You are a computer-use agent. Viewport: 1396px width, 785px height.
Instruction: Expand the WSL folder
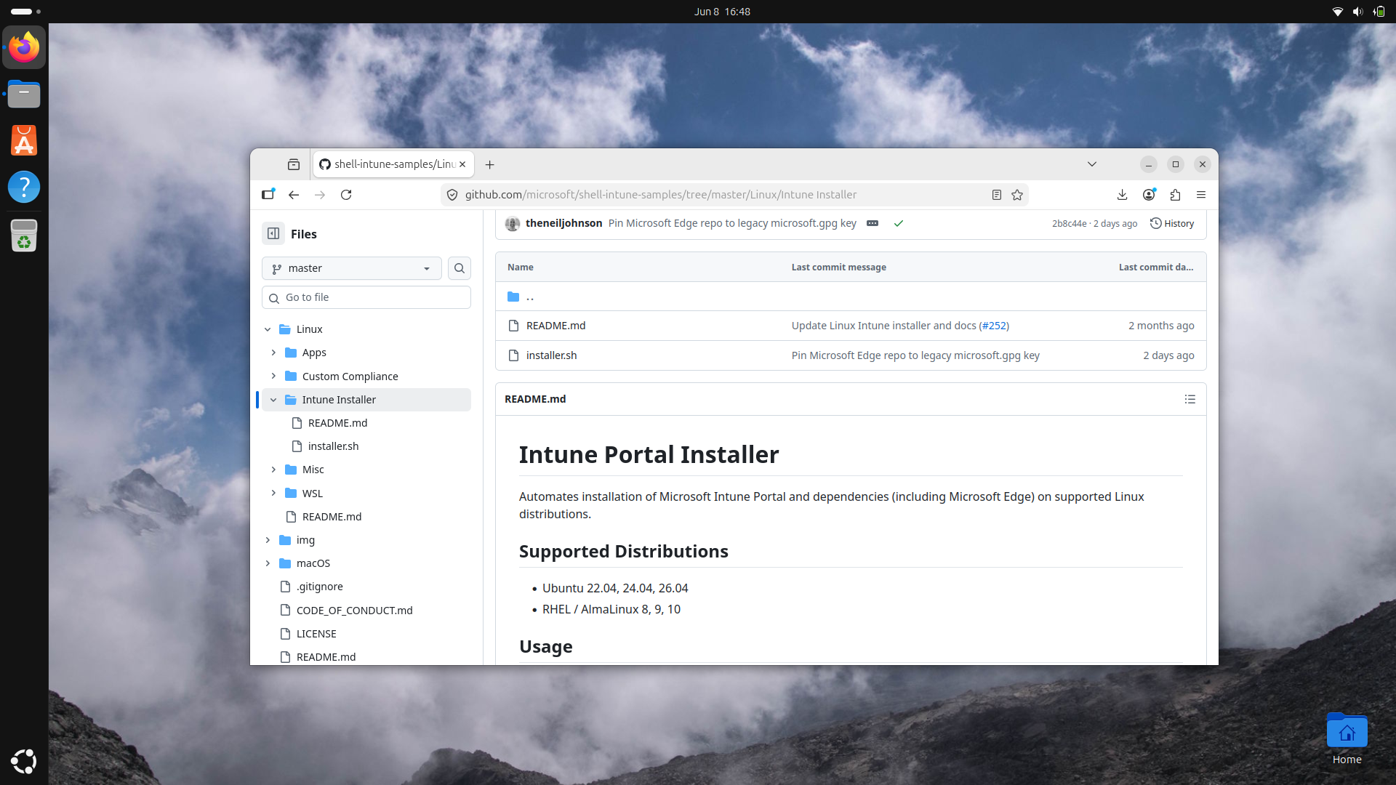273,494
